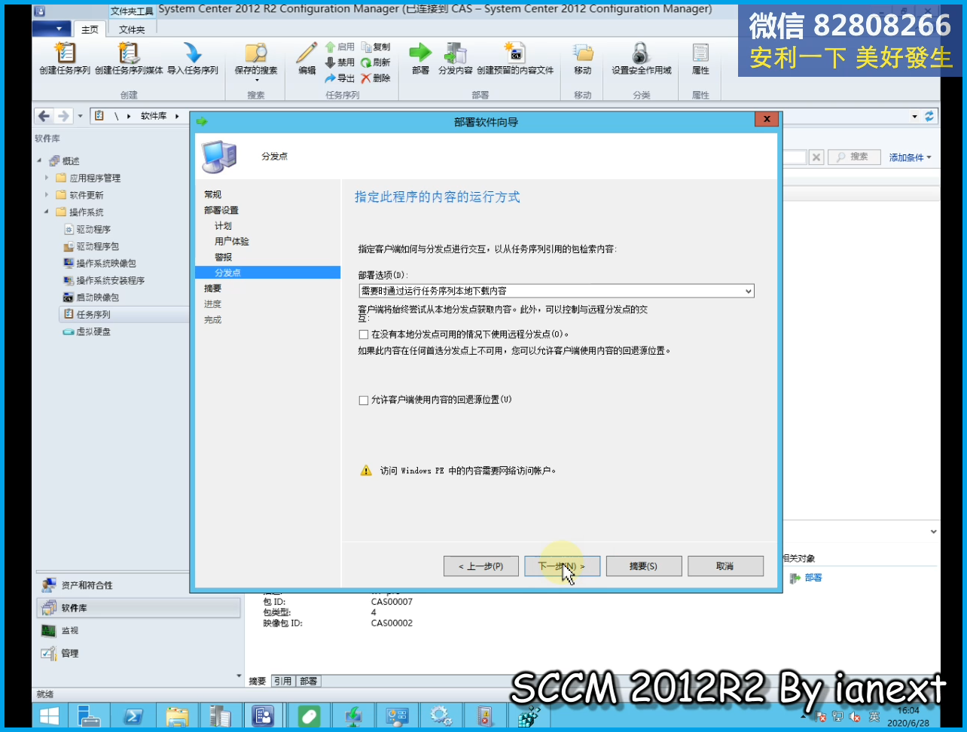Expand the 应用程序管理 folder node
The image size is (967, 732).
[47, 178]
